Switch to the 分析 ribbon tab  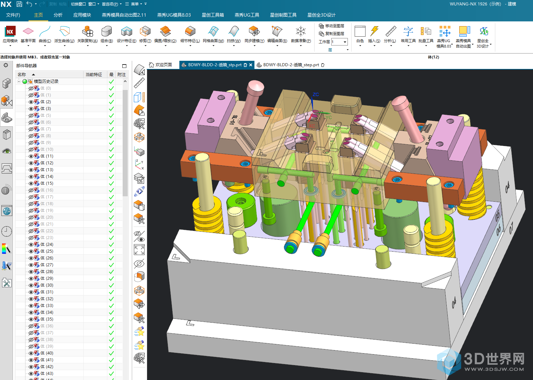tap(58, 15)
